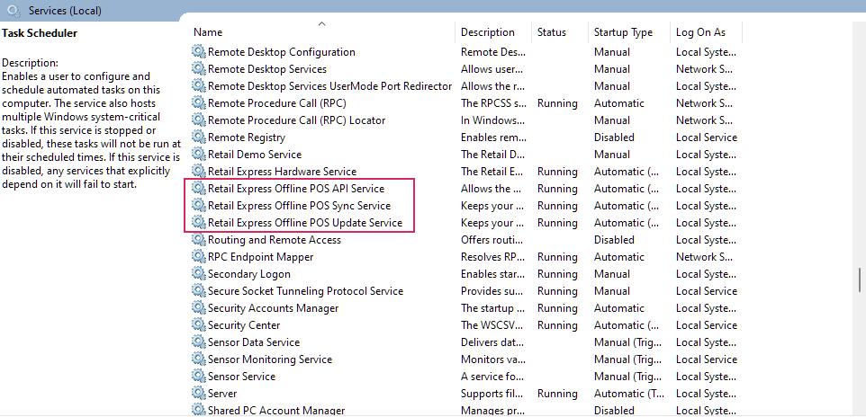Select Retail Express Offline POS Sync Service
This screenshot has height=417, width=866.
coord(300,206)
